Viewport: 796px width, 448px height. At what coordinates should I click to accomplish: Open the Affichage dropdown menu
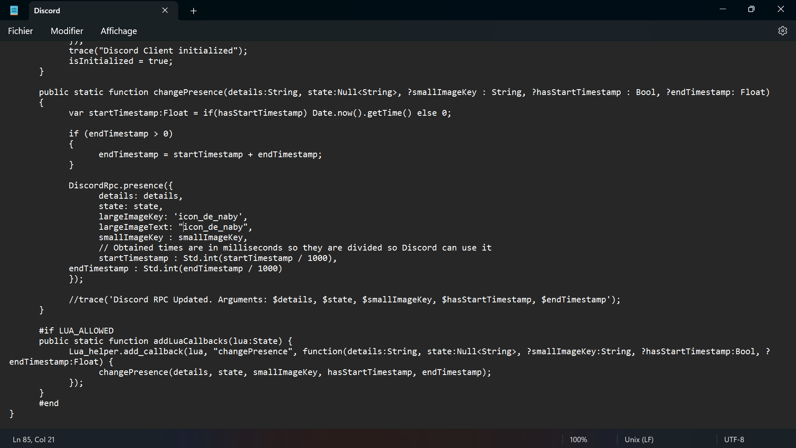coord(119,31)
